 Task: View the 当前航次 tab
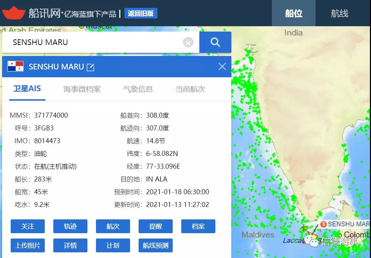coord(191,89)
